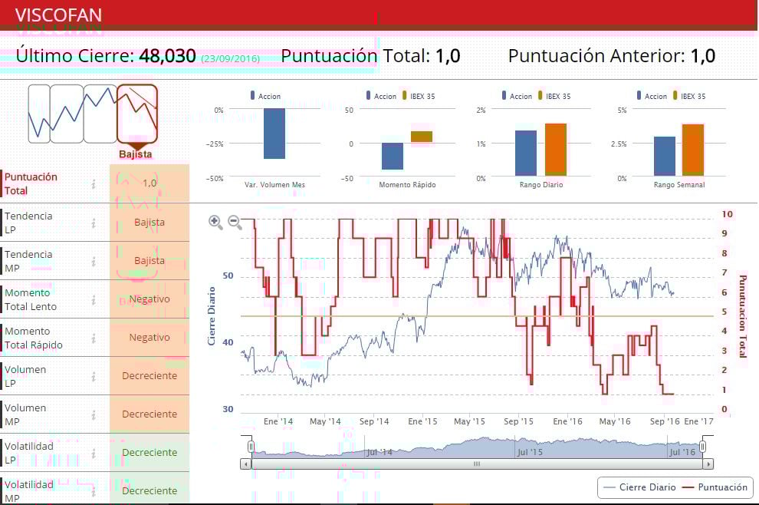Image resolution: width=759 pixels, height=505 pixels.
Task: Open info icon for Tendencia LP row
Action: point(94,223)
